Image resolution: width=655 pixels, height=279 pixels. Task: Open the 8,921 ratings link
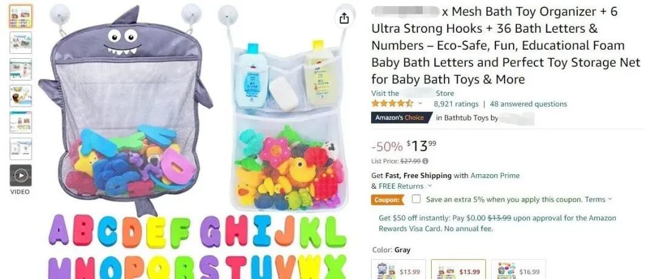tap(455, 104)
